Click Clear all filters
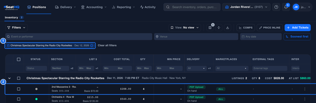This screenshot has width=316, height=103. [x=107, y=46]
